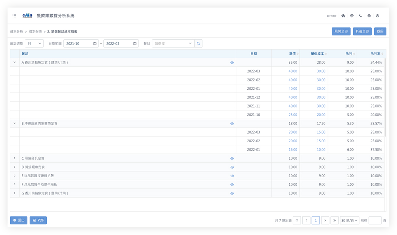Image resolution: width=397 pixels, height=235 pixels.
Task: Sort by 單價 column sort icon
Action: coord(298,54)
